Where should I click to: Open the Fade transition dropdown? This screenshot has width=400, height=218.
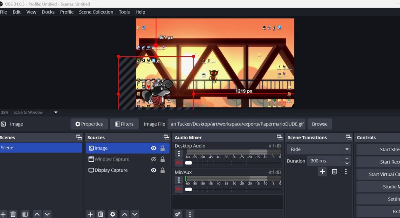347,149
